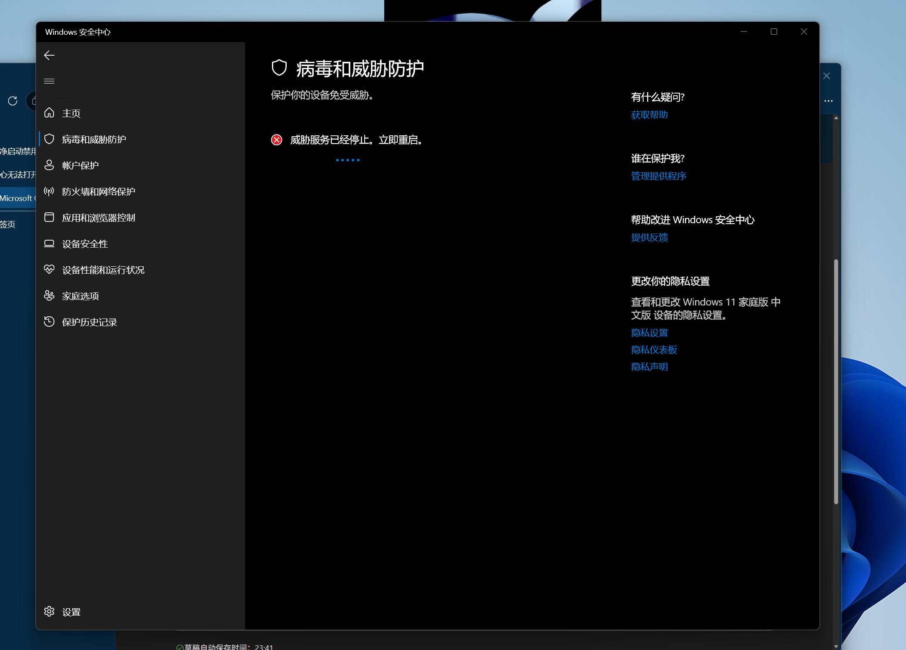The height and width of the screenshot is (650, 906).
Task: Toggle the hamburger navigation menu
Action: pyautogui.click(x=49, y=81)
